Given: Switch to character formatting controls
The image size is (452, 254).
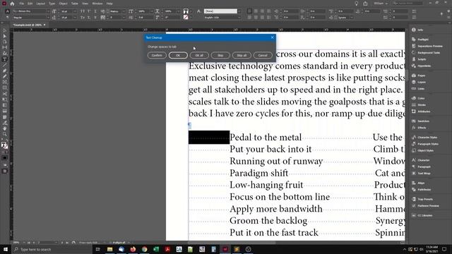Looking at the screenshot, I should point(8,11).
